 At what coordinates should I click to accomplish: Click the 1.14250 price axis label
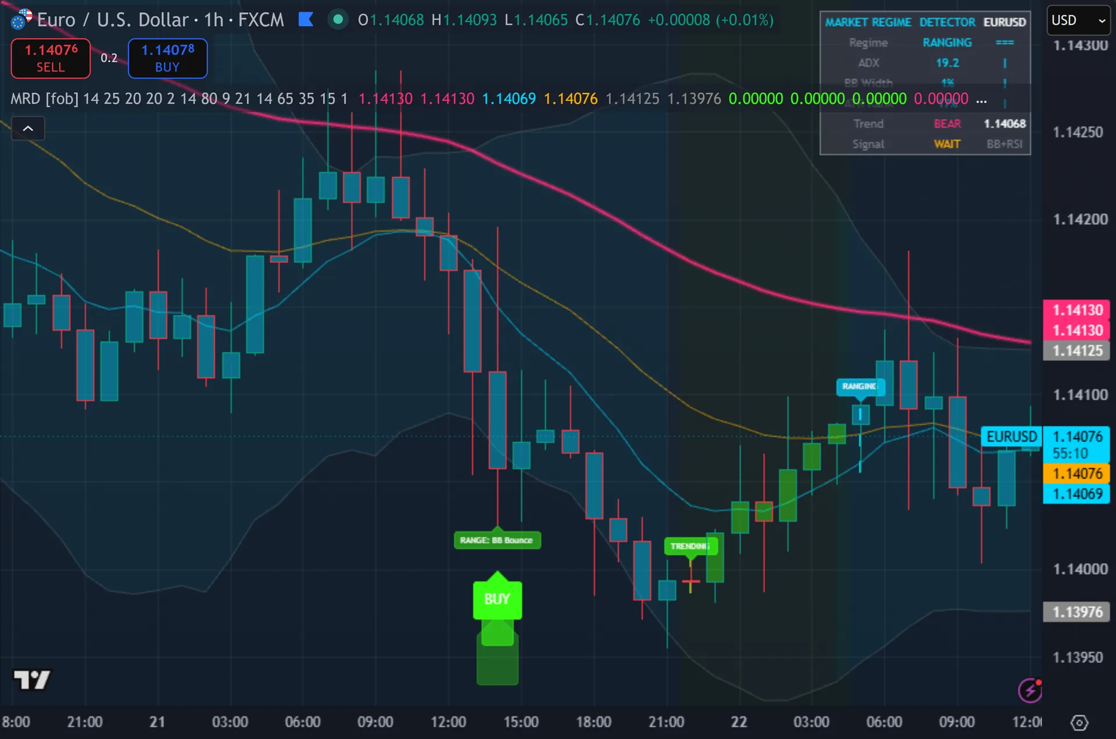(x=1078, y=132)
